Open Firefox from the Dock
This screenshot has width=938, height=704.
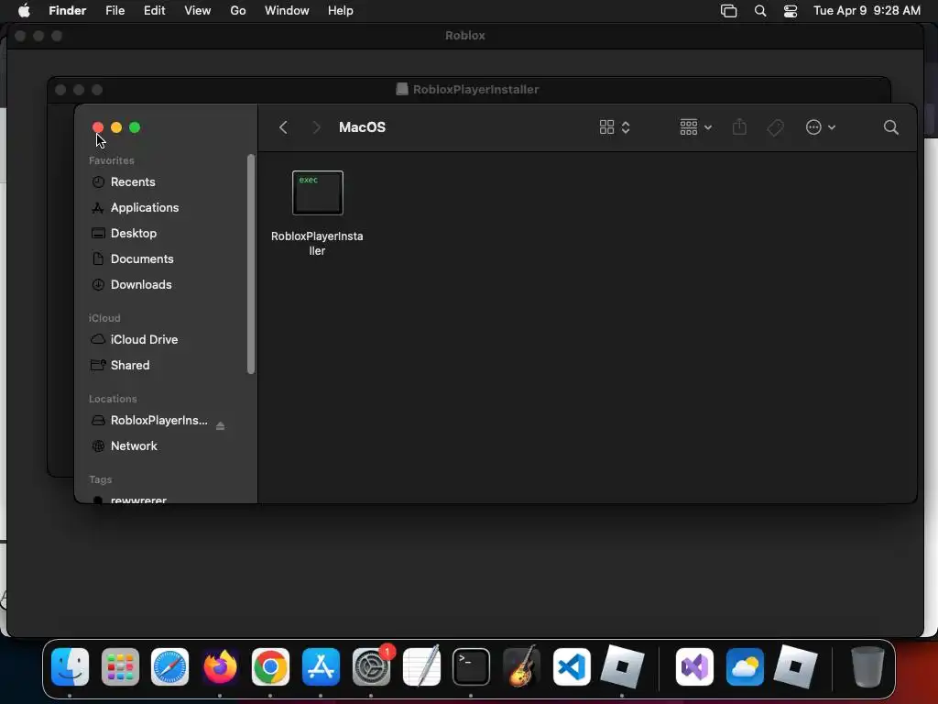tap(220, 667)
